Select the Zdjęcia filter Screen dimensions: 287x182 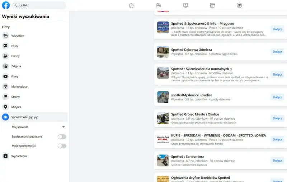click(x=34, y=66)
